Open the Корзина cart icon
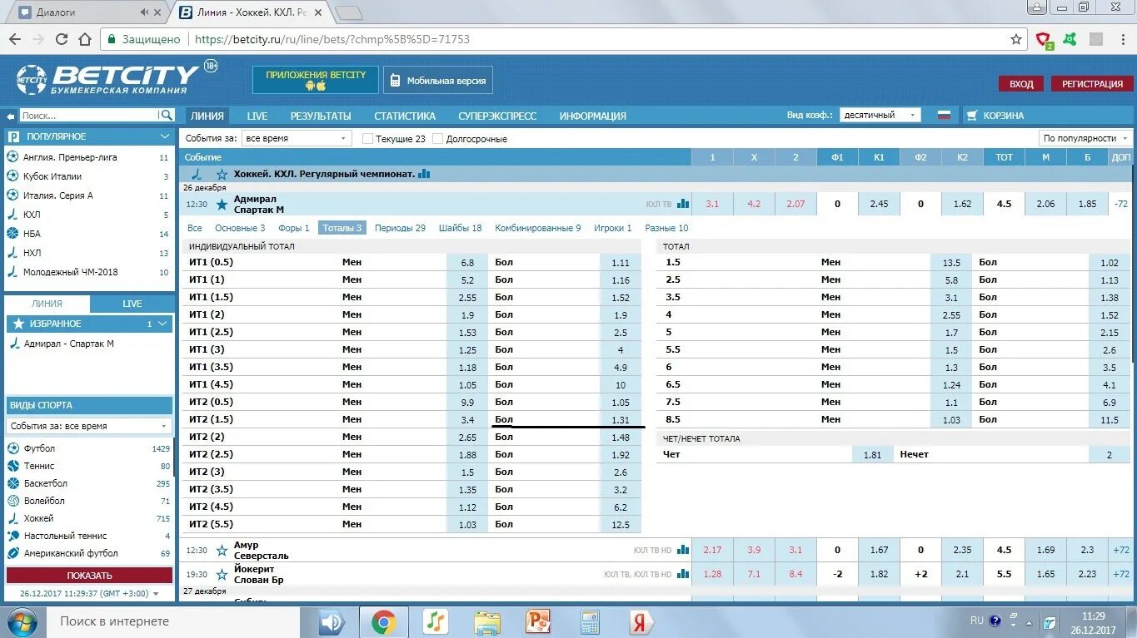 [x=971, y=116]
